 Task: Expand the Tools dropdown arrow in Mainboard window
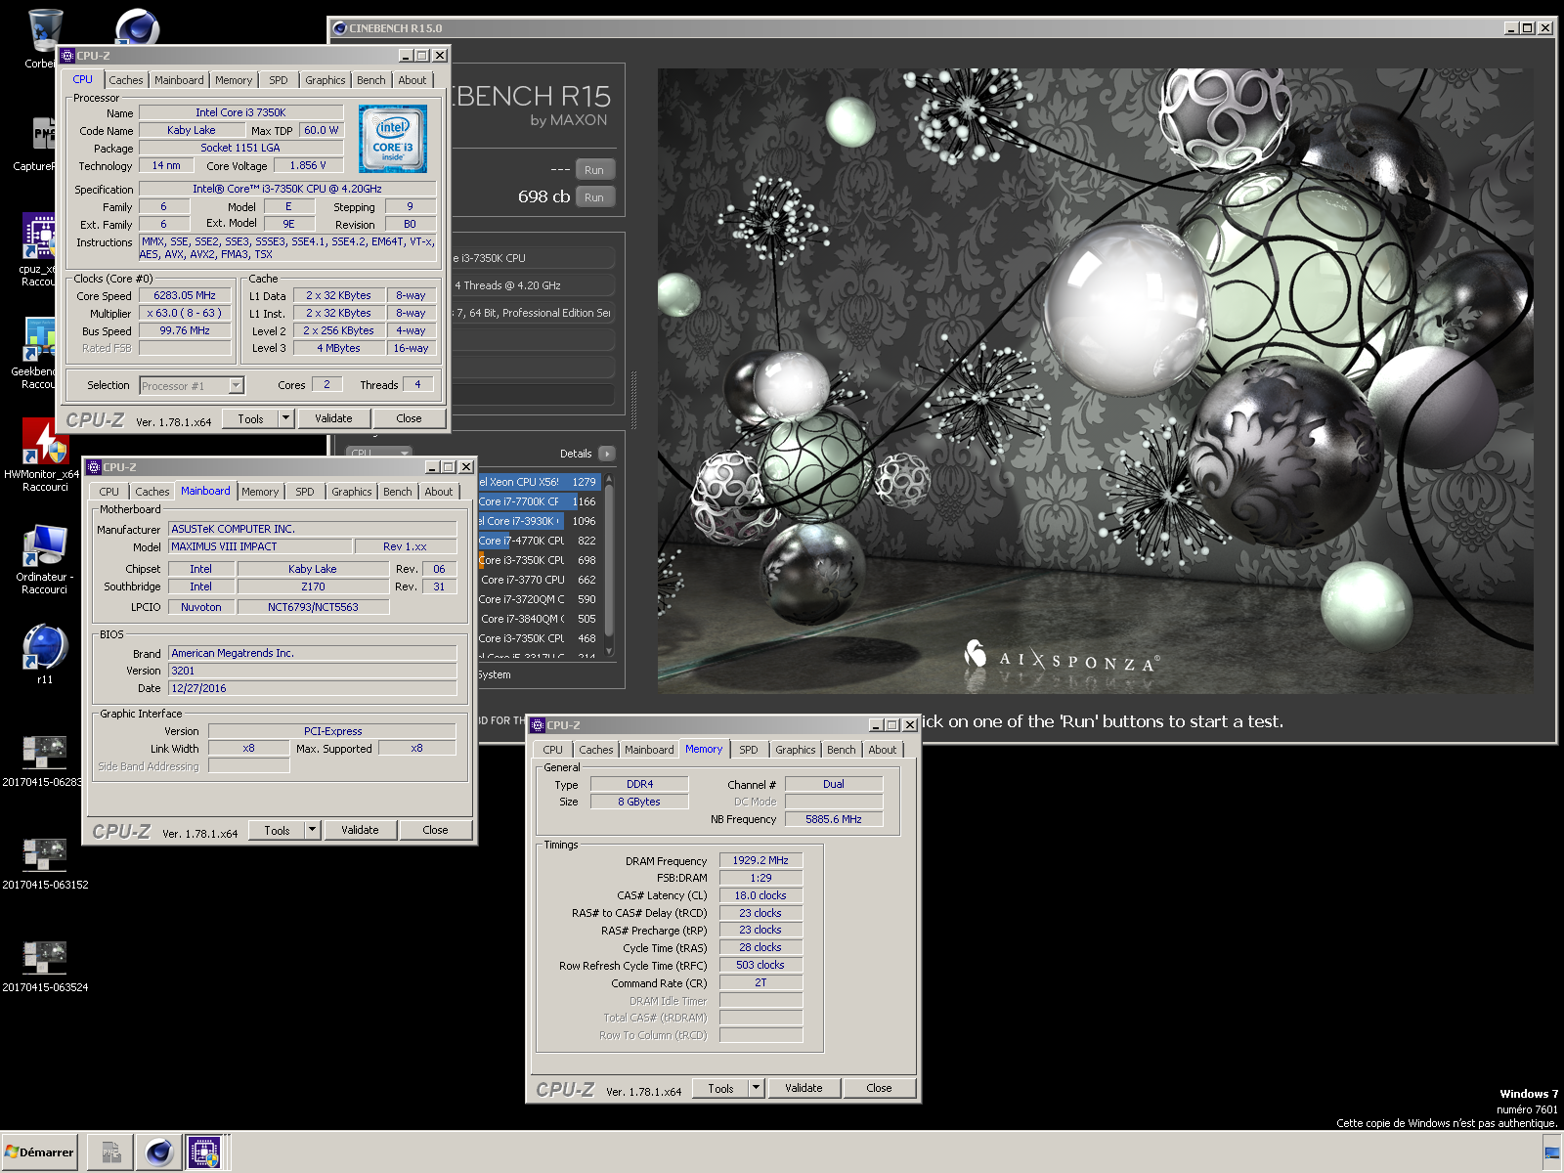click(313, 830)
